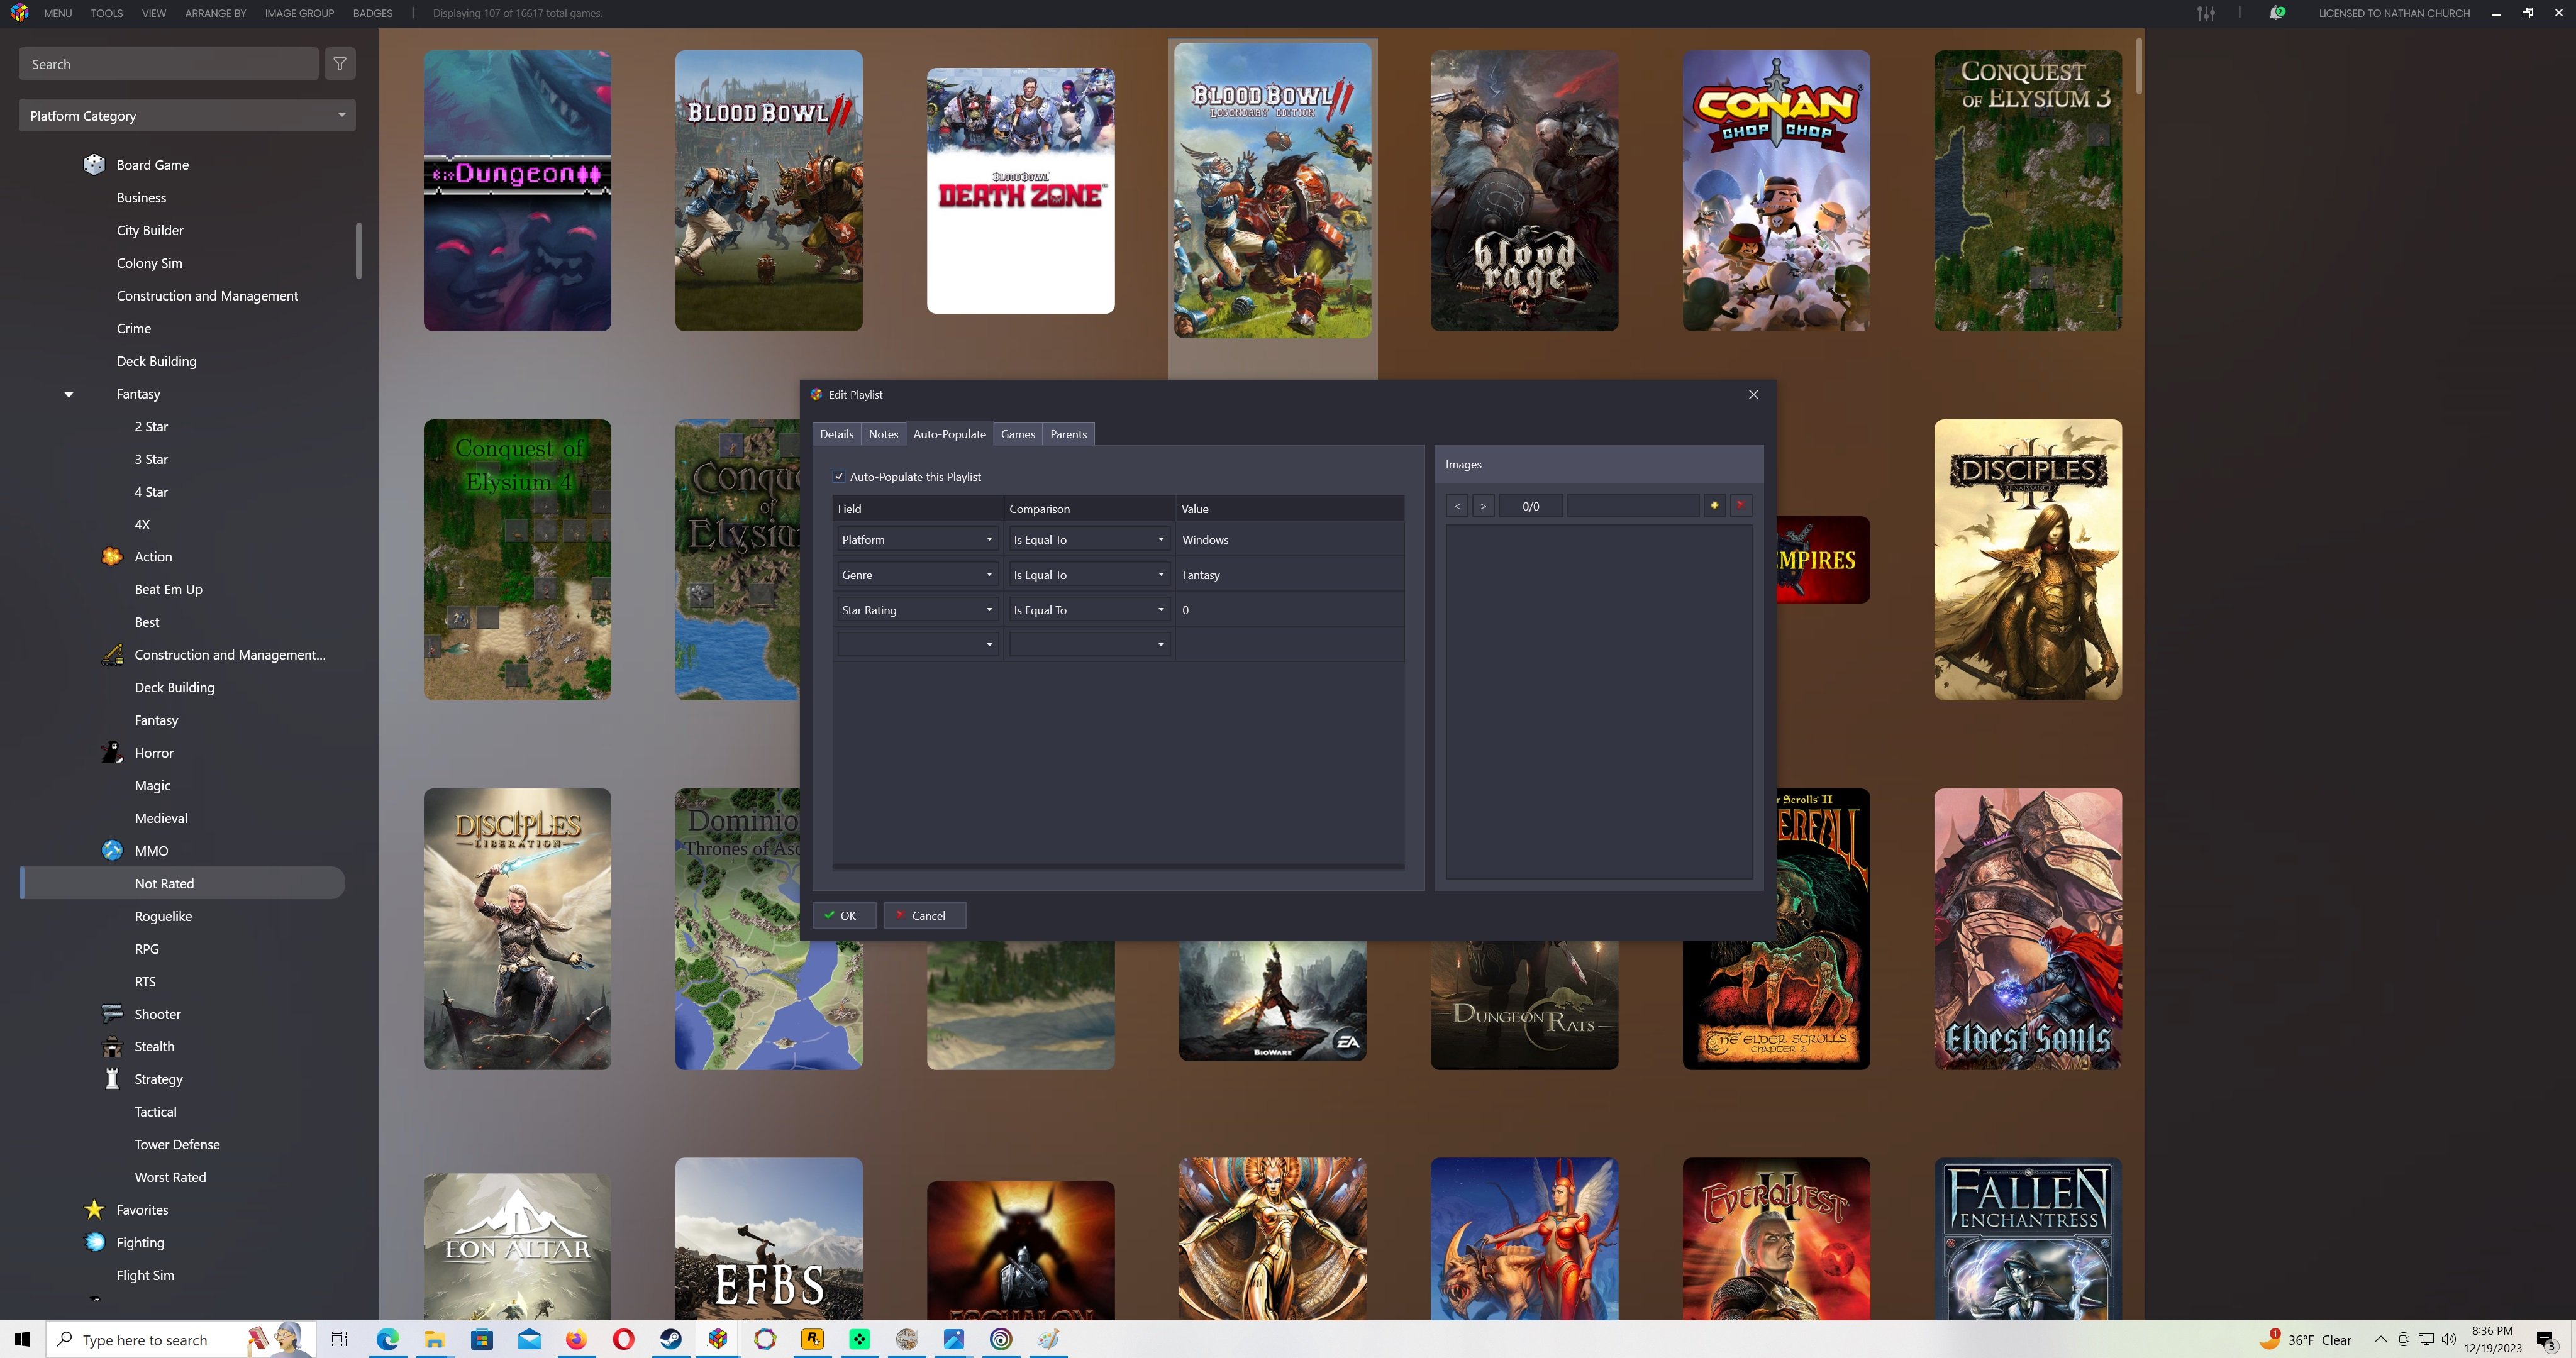Image resolution: width=2576 pixels, height=1358 pixels.
Task: Switch to the Parents tab
Action: 1068,434
